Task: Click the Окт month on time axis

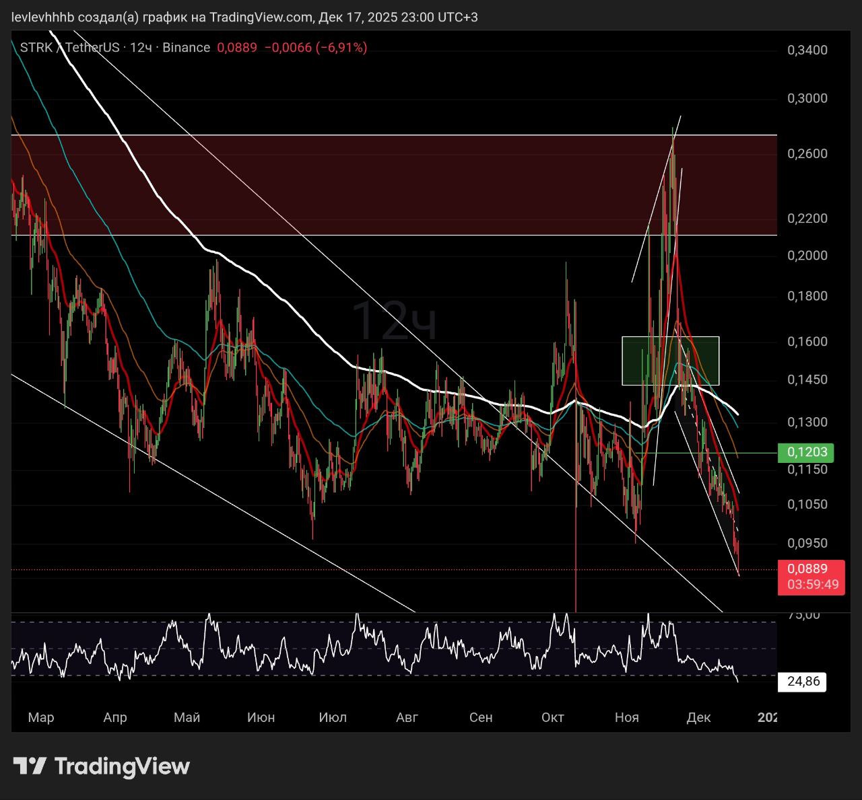Action: [x=552, y=717]
